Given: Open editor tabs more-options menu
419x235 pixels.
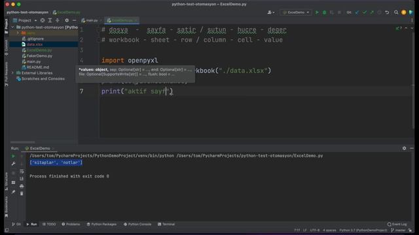Looking at the screenshot, I should pyautogui.click(x=412, y=20).
